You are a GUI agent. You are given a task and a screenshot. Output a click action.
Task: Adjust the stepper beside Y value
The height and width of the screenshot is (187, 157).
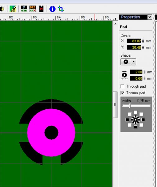(x=143, y=47)
